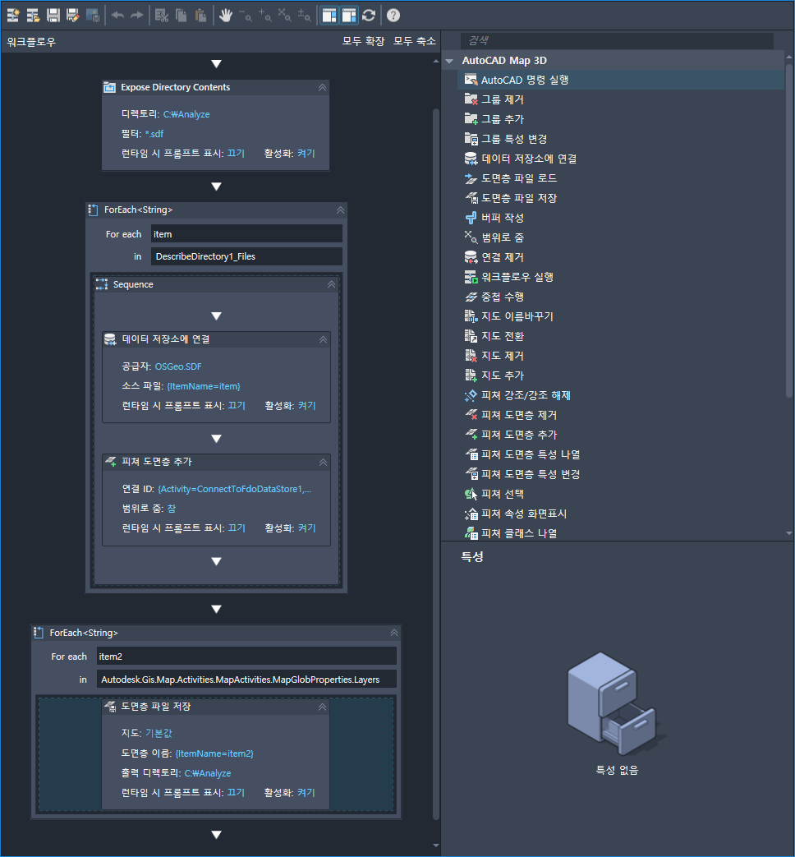This screenshot has width=795, height=857.
Task: Click the plus-minus zoom reset icon
Action: 304,16
